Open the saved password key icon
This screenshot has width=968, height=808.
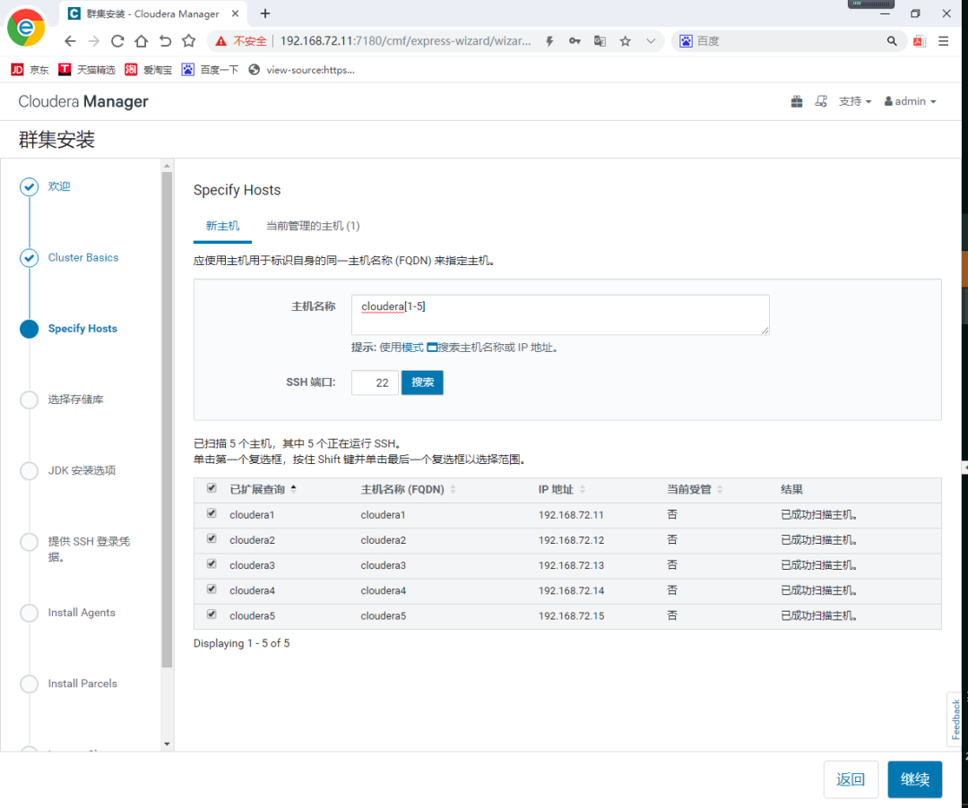click(x=575, y=41)
